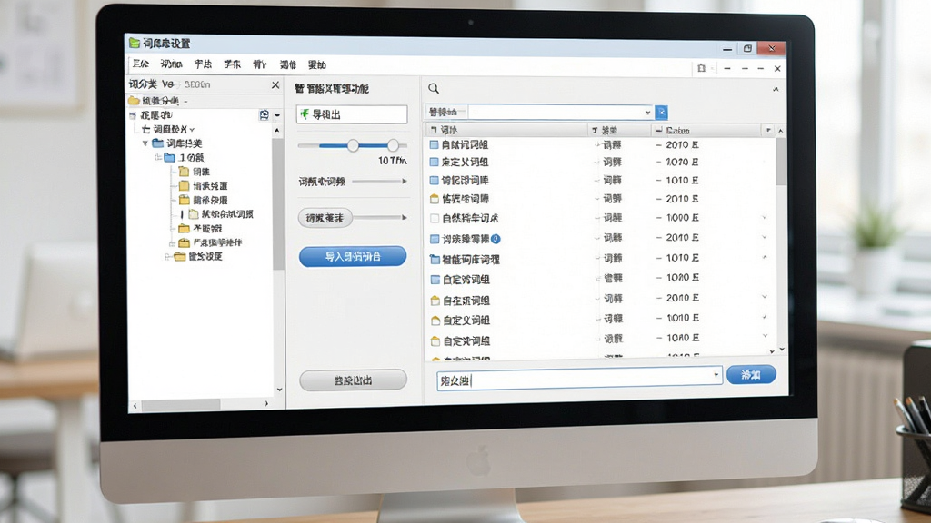931x523 pixels.
Task: Click the empty white square icon on the 1000 E row
Action: tap(434, 218)
